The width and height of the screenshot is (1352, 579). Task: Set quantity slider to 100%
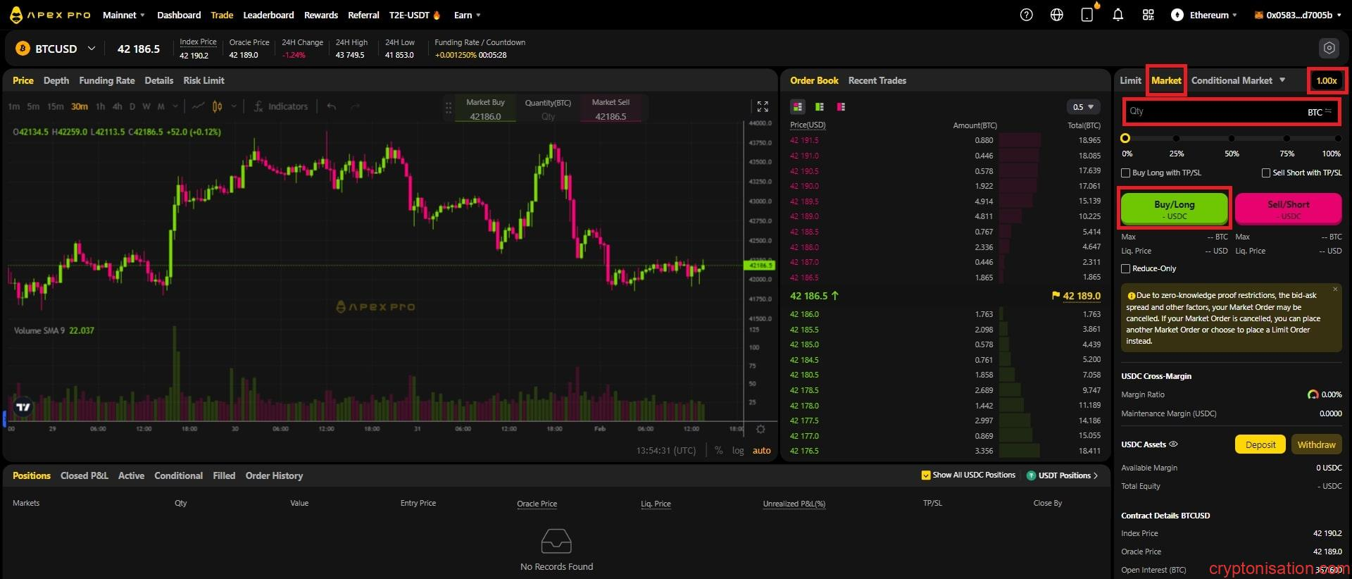coord(1337,139)
